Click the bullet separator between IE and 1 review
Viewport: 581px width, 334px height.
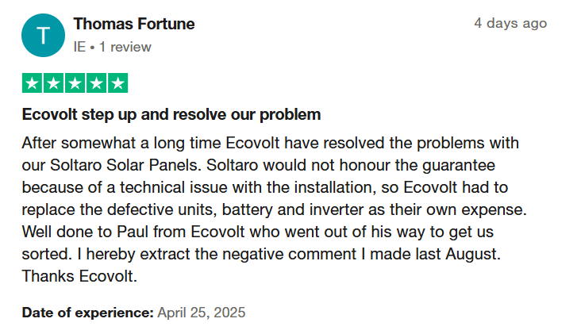[x=92, y=48]
